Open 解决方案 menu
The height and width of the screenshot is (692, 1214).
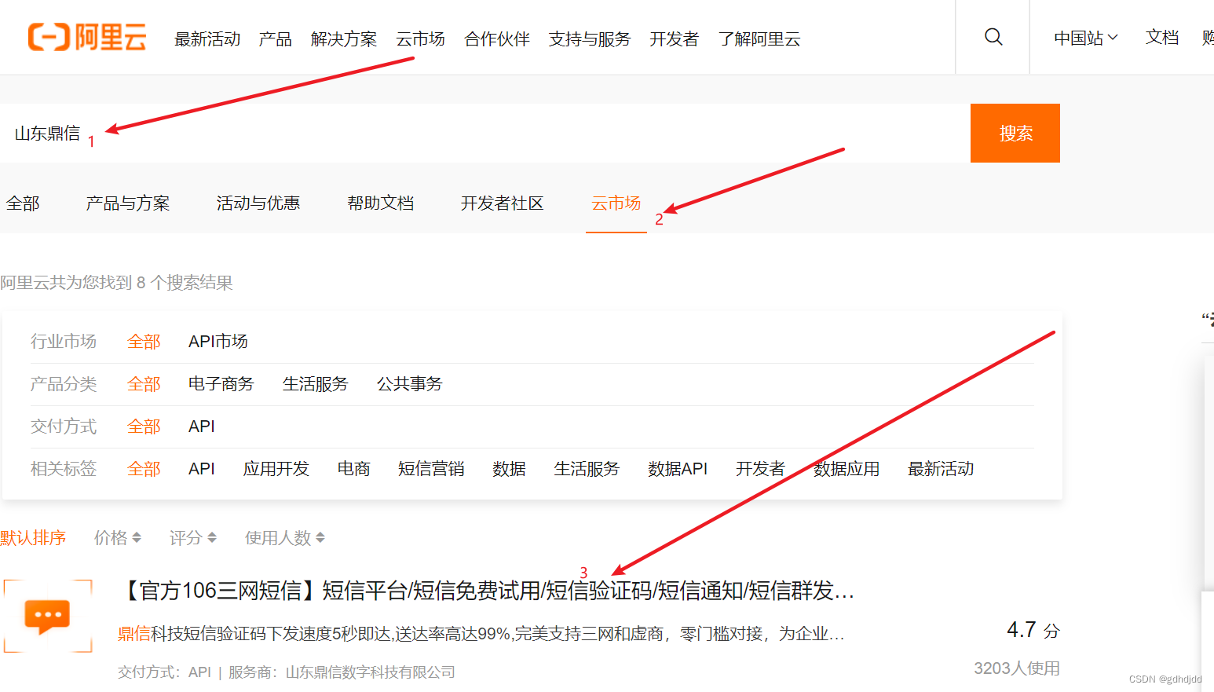click(344, 38)
